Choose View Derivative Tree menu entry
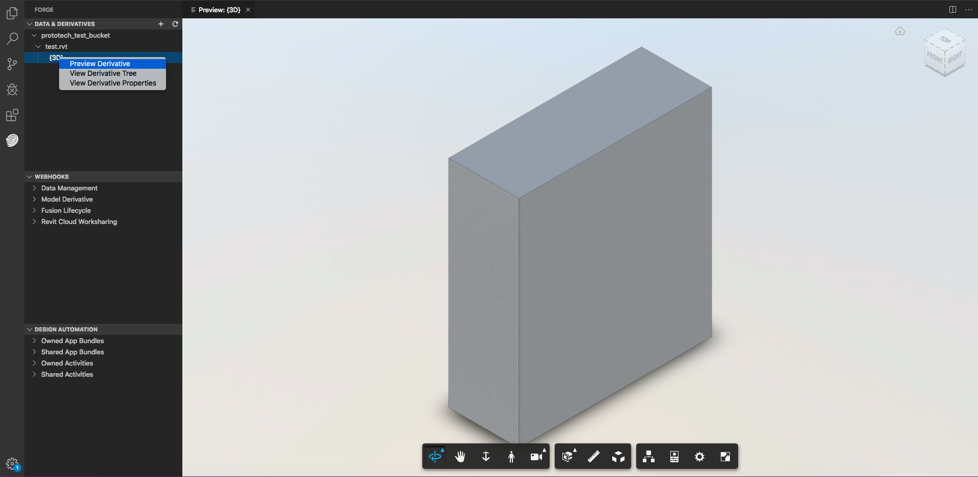The height and width of the screenshot is (477, 978). 113,73
